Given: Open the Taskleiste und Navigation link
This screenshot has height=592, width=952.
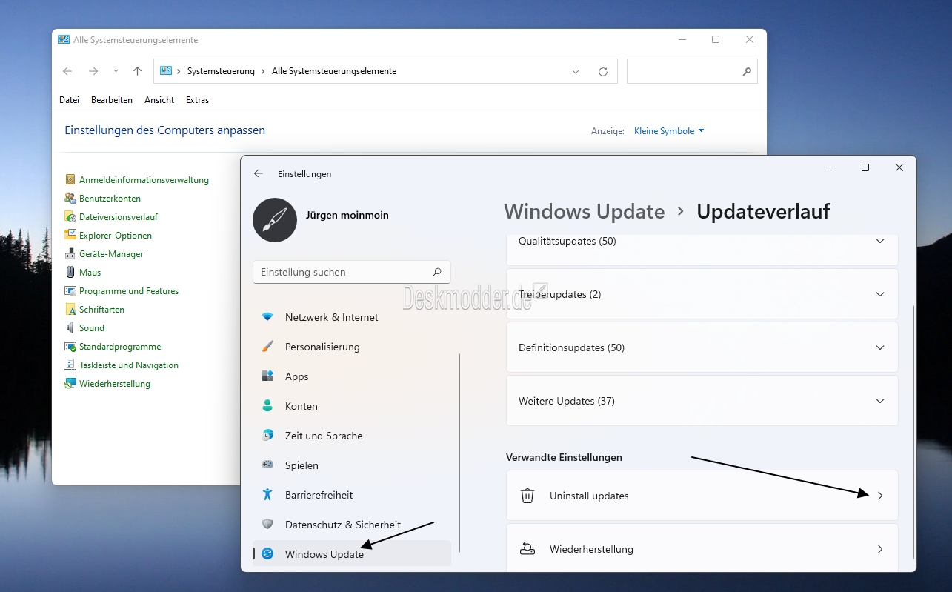Looking at the screenshot, I should click(x=129, y=365).
